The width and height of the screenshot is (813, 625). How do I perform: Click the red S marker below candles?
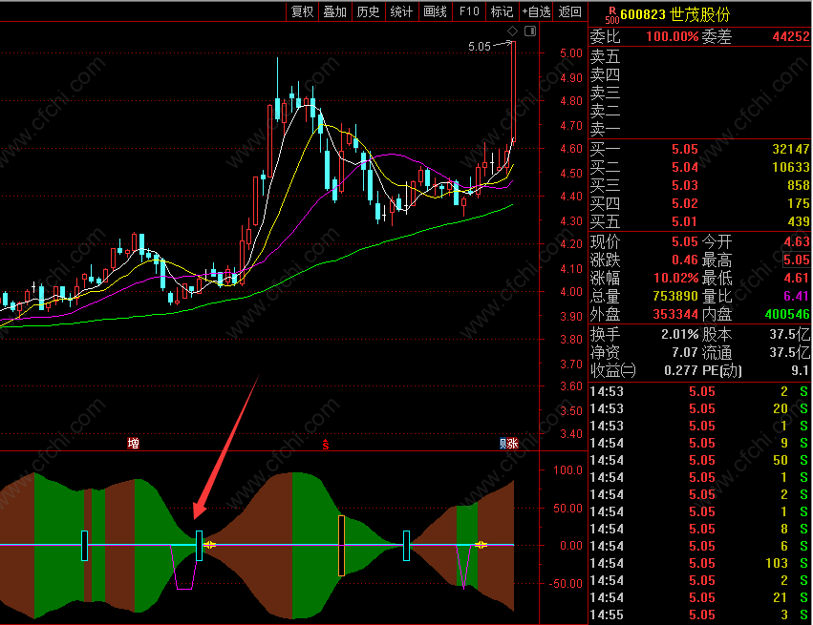coord(326,444)
